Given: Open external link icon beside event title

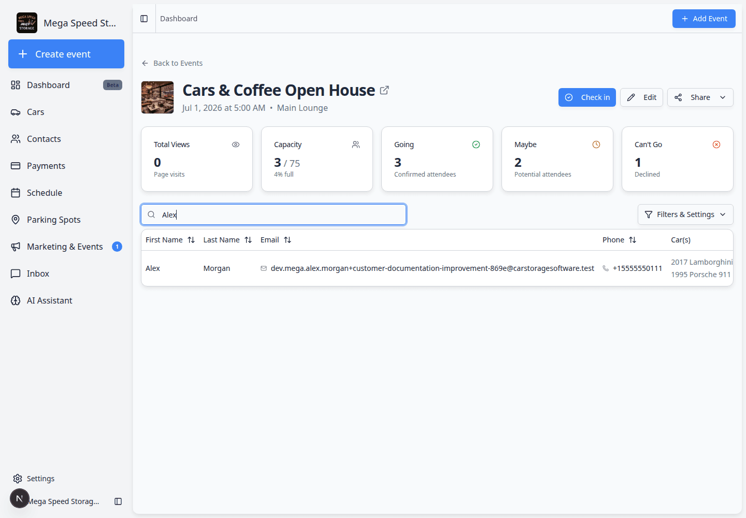Looking at the screenshot, I should (384, 90).
